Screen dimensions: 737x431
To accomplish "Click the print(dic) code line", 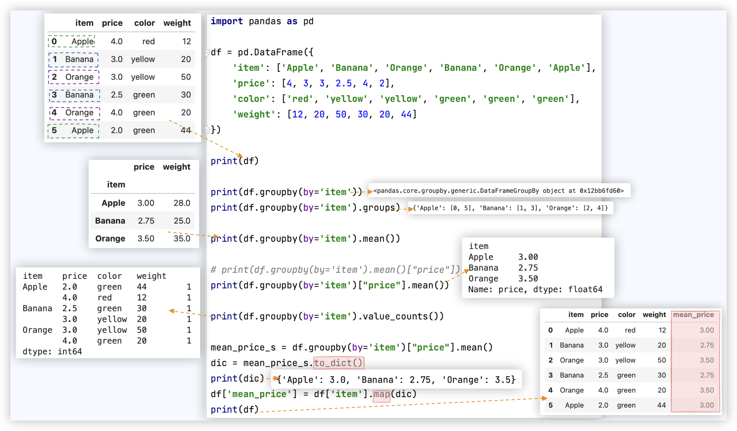I will 237,378.
